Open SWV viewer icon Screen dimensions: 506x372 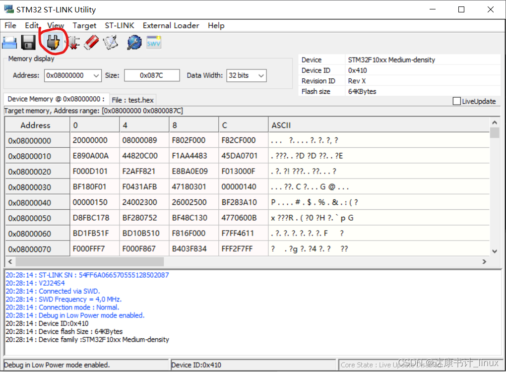click(x=154, y=42)
